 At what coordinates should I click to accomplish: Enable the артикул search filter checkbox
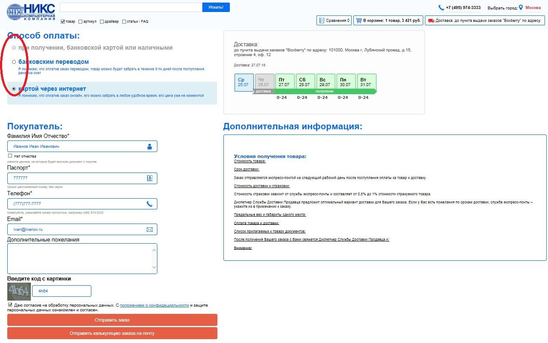pos(81,21)
